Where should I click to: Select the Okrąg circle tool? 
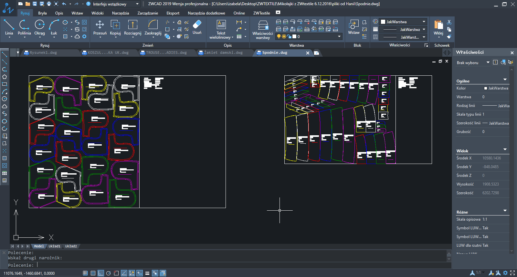pos(39,27)
